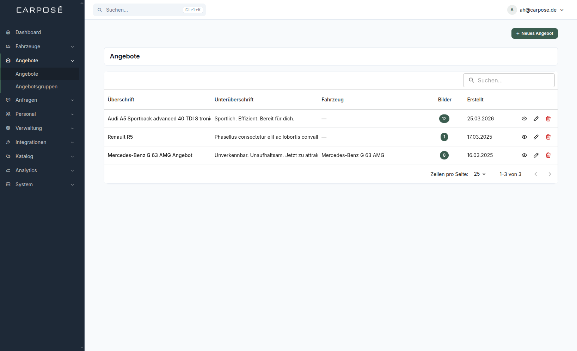Screen dimensions: 577x351
Task: Open the rows per page dropdown showing 25
Action: (x=480, y=174)
